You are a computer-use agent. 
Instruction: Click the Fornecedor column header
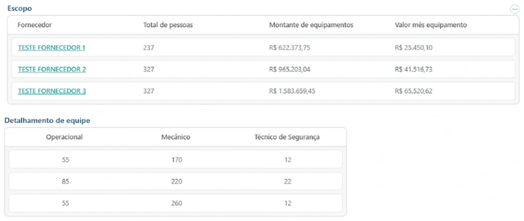coord(35,25)
